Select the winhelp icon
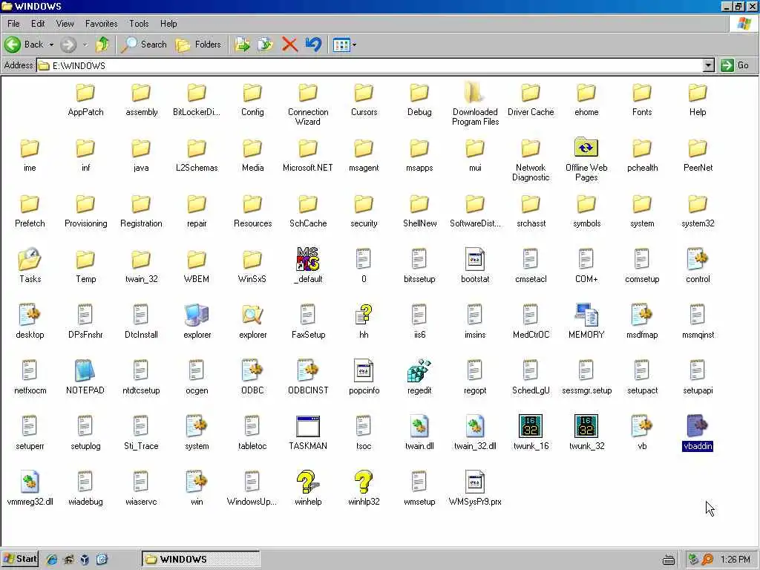Viewport: 760px width, 570px height. click(308, 482)
